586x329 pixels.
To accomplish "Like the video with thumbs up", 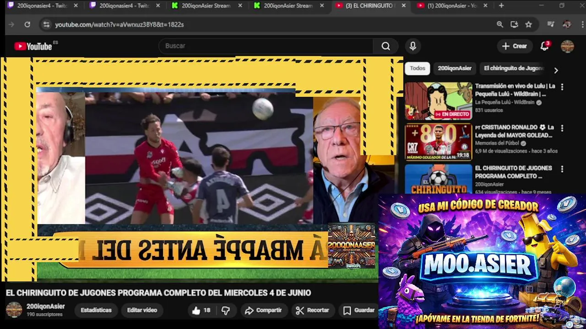I will click(x=201, y=310).
